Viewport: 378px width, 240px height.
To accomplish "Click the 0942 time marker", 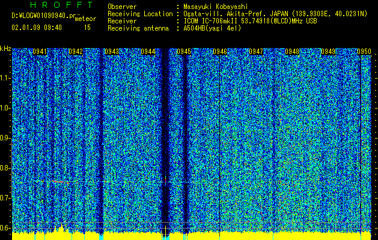I will pyautogui.click(x=76, y=52).
